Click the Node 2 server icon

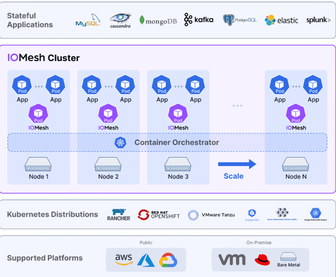click(x=108, y=164)
